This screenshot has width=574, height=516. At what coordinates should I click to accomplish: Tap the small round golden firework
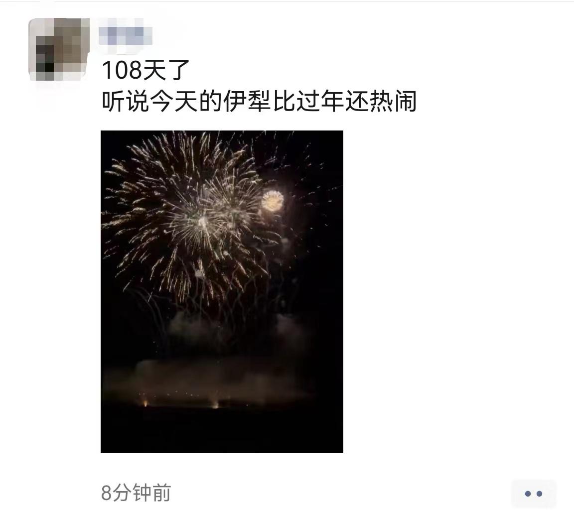tap(273, 201)
